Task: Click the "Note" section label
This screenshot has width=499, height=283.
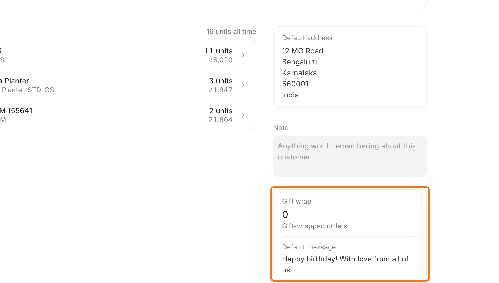Action: pyautogui.click(x=281, y=128)
